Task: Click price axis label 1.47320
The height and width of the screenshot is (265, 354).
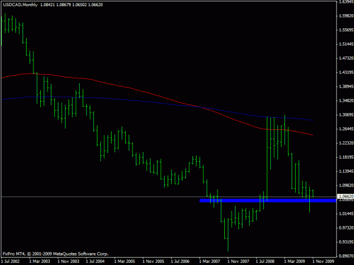Action: tap(346, 59)
